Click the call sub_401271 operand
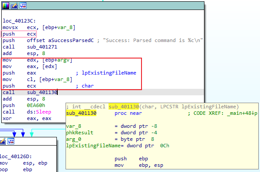The height and width of the screenshot is (172, 260). click(42, 47)
